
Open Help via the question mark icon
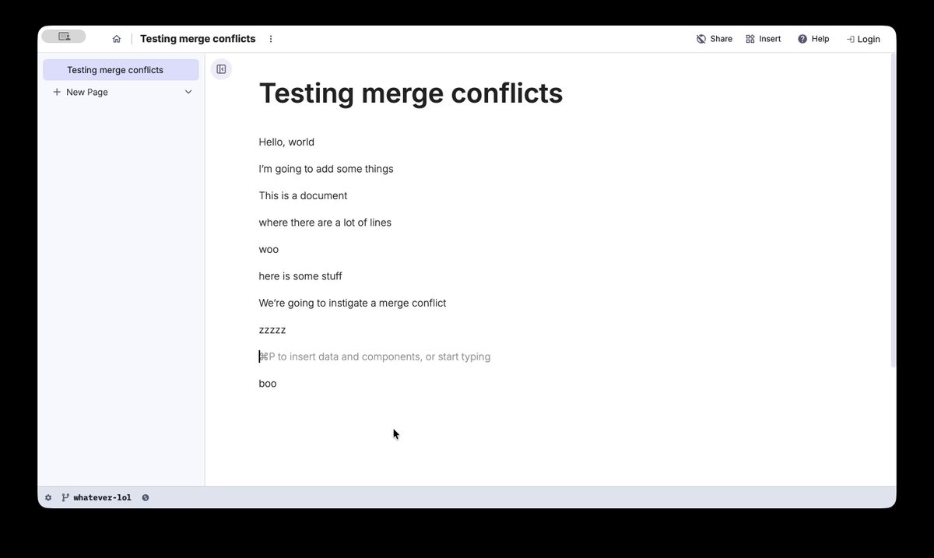tap(802, 39)
